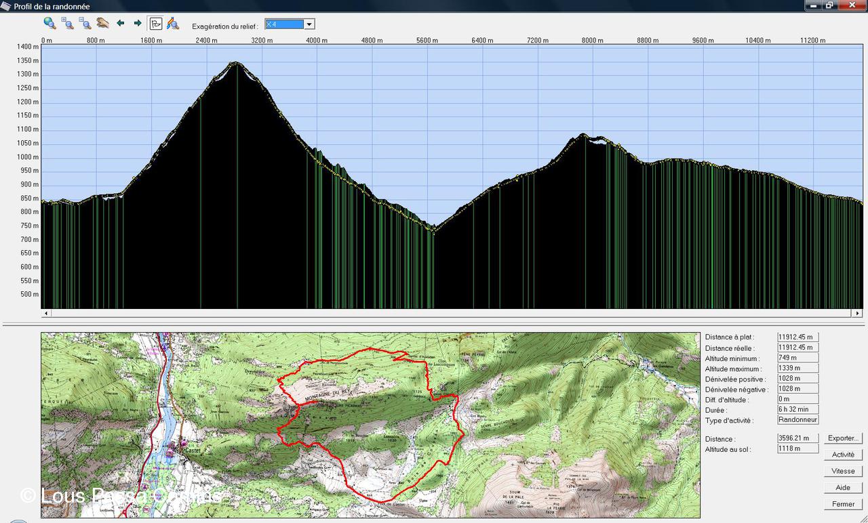Click the colored route magnifier icon
This screenshot has width=868, height=523.
(x=173, y=24)
